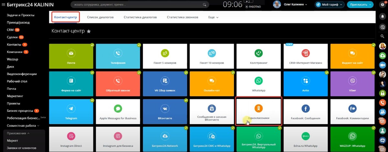Open the Форма на сайт tile
This screenshot has width=388, height=152.
tap(71, 84)
